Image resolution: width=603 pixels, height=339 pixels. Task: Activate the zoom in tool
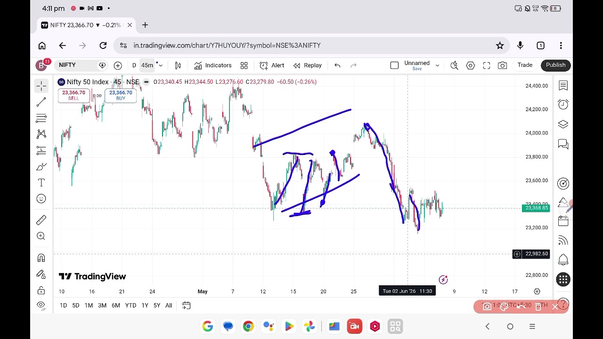click(x=41, y=236)
